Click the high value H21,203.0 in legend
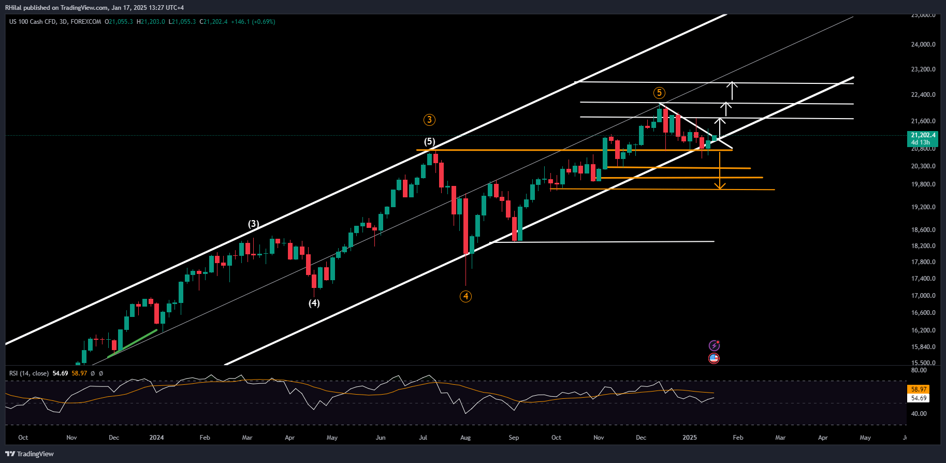This screenshot has width=946, height=463. 151,22
